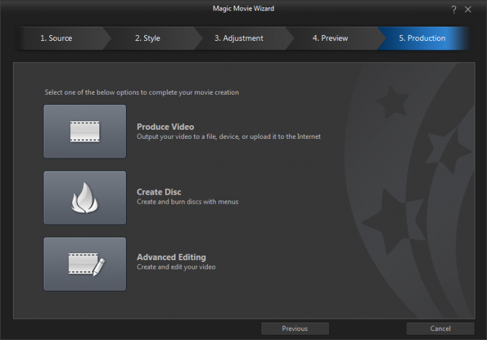Click 'Output your video to a file' description
Screen dimensions: 487x340
pyautogui.click(x=229, y=137)
